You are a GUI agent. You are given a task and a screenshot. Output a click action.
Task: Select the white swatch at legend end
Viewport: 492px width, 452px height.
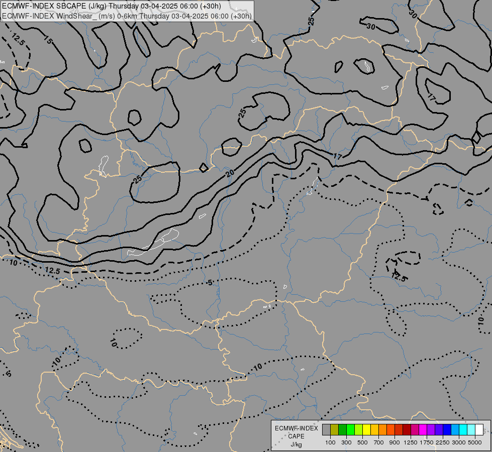click(x=479, y=429)
